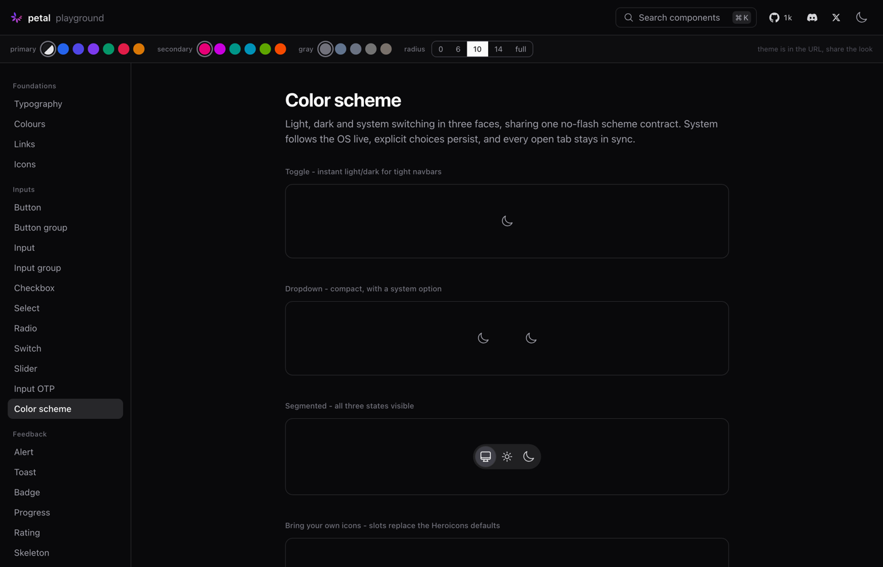Select system (monitor) option in segmented control
Screen dimensions: 883x567
486,457
